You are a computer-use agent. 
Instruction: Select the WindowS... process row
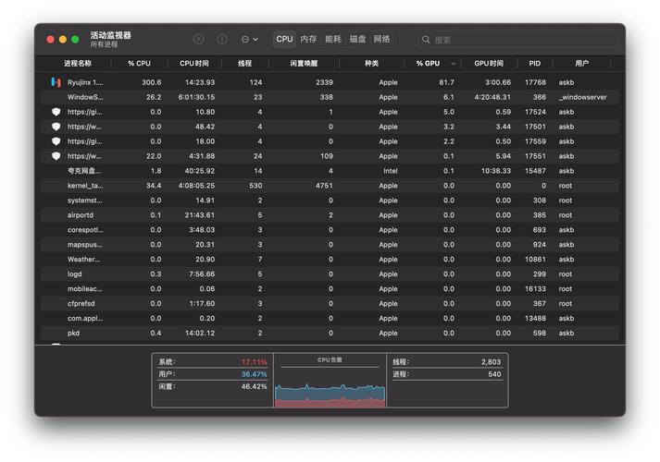point(330,97)
